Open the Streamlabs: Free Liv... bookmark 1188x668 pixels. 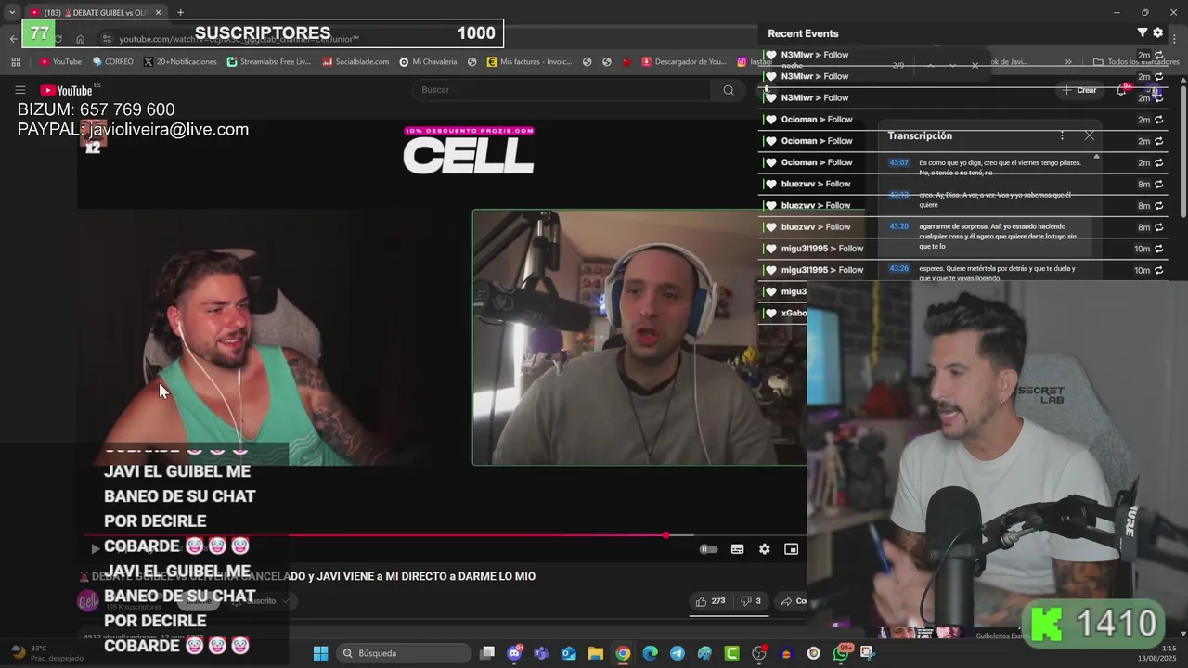(269, 62)
